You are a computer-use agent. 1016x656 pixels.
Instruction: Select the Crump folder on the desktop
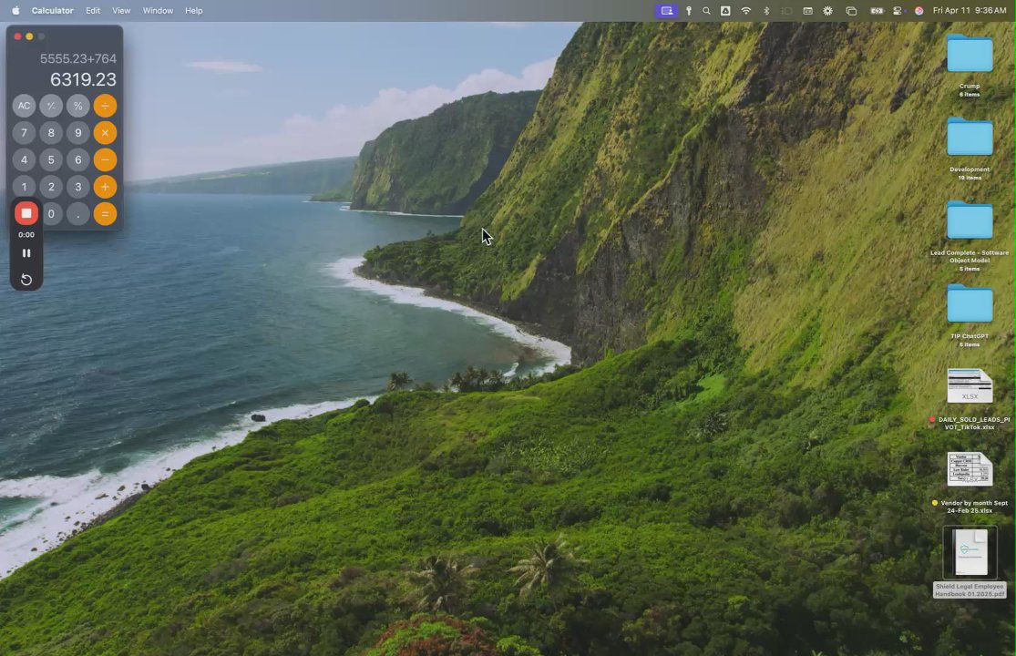click(970, 53)
